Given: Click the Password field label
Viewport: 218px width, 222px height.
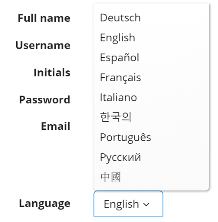Looking at the screenshot, I should click(45, 99).
